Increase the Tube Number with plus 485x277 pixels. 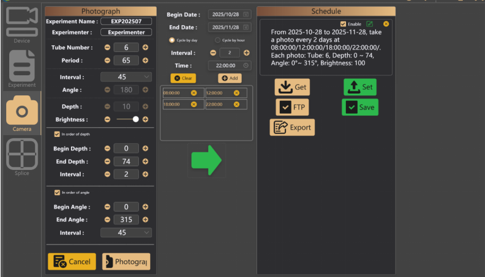(x=145, y=47)
